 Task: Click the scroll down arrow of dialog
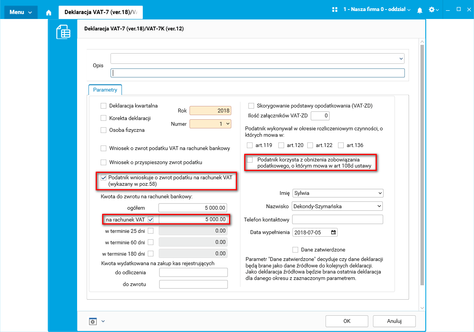tap(422, 308)
